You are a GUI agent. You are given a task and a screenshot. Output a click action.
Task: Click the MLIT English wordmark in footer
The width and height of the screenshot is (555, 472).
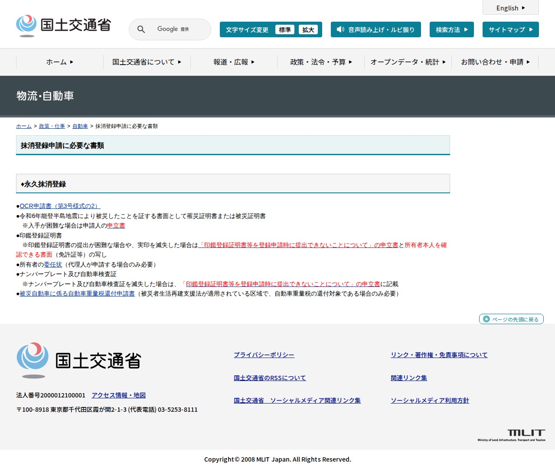pos(512,435)
